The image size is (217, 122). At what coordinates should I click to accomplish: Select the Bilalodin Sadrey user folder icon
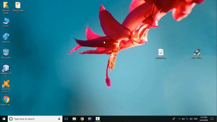[6, 8]
